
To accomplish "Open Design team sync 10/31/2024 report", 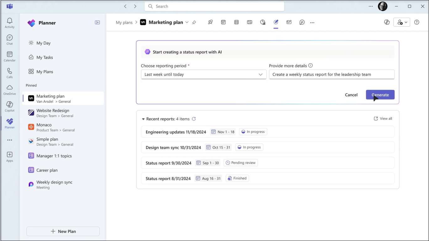I will coord(267,147).
